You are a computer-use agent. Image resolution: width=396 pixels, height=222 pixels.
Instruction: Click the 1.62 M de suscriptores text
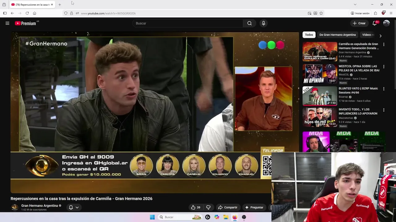[x=34, y=210]
